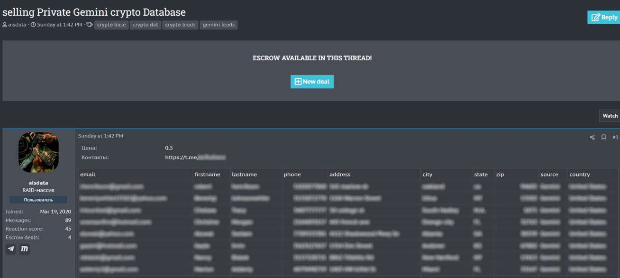Click the aisdata username under avatar
Screen dimensions: 620x278
click(38, 183)
